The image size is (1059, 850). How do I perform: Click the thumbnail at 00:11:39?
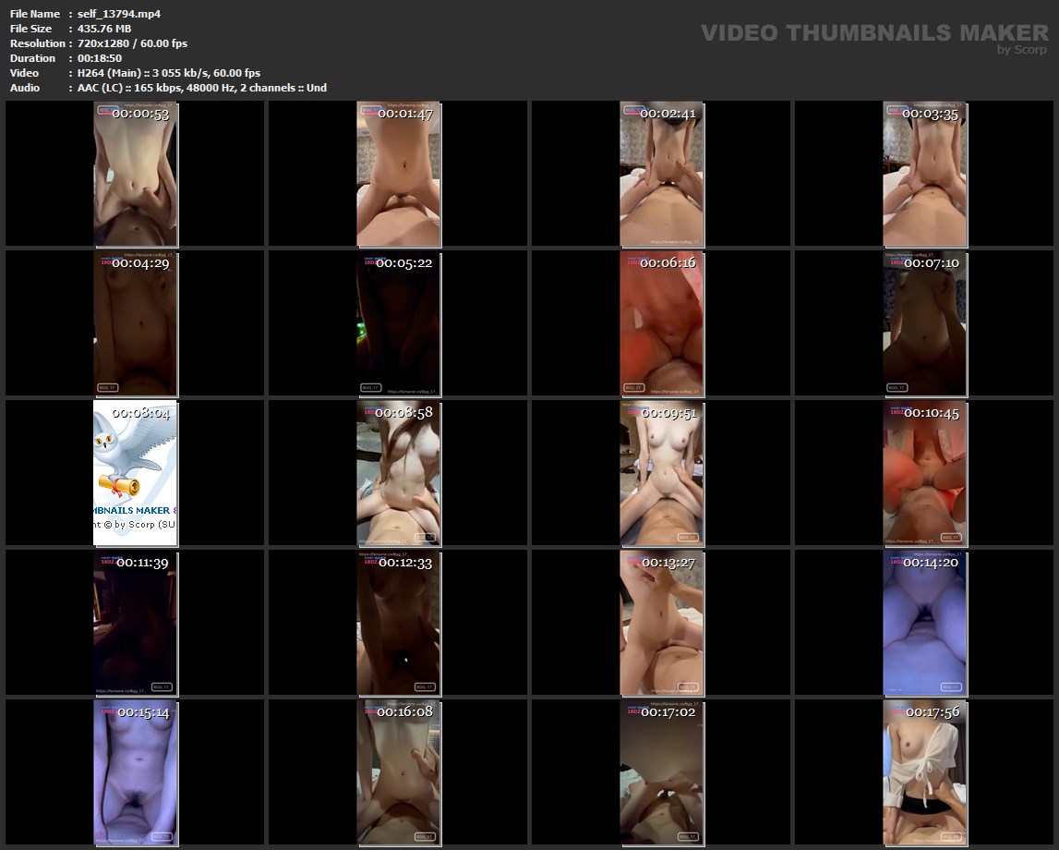point(135,623)
